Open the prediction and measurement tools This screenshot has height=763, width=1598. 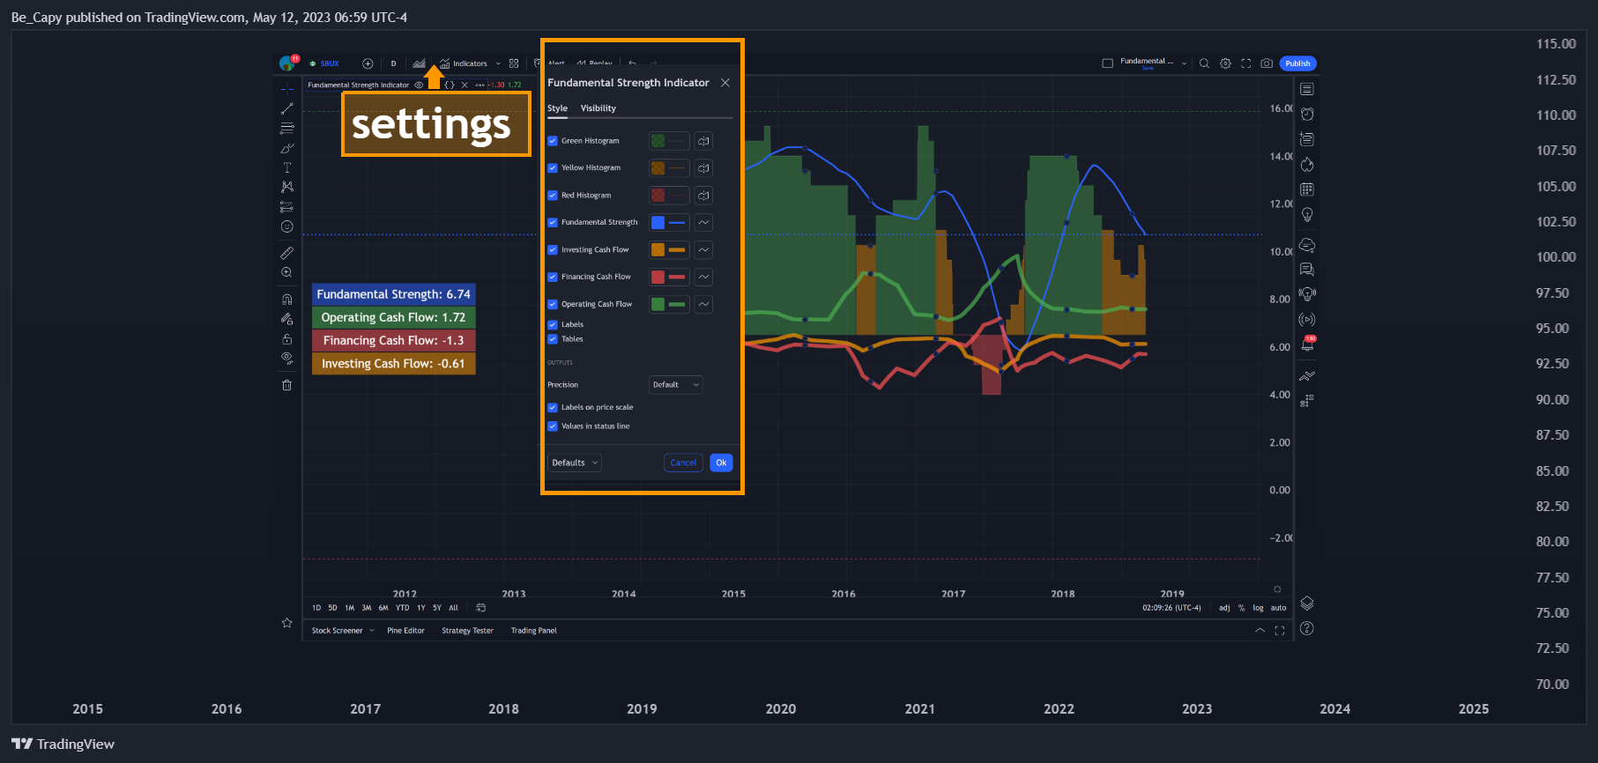(286, 207)
